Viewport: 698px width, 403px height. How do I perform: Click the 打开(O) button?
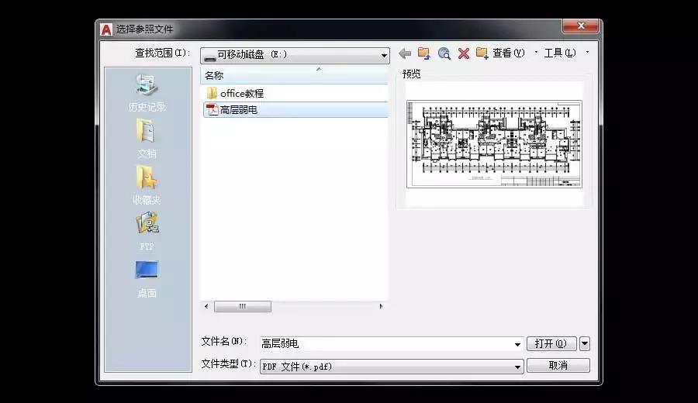click(551, 343)
